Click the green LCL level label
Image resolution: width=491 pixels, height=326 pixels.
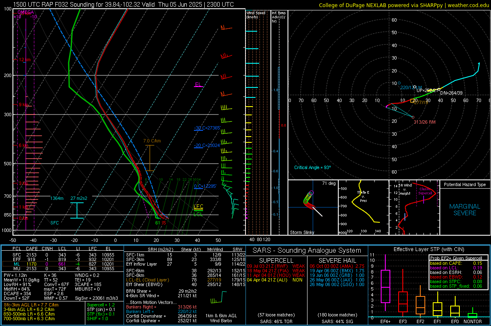(x=198, y=214)
